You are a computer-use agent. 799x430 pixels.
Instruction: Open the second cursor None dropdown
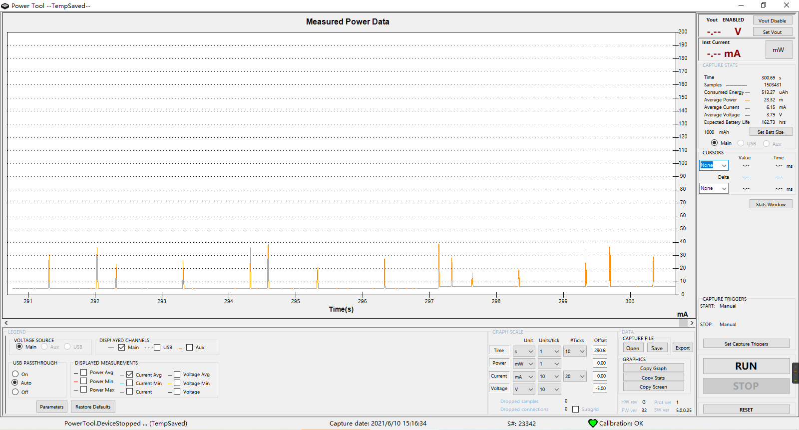[x=714, y=188]
